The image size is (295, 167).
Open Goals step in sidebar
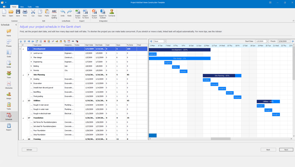tap(9, 54)
